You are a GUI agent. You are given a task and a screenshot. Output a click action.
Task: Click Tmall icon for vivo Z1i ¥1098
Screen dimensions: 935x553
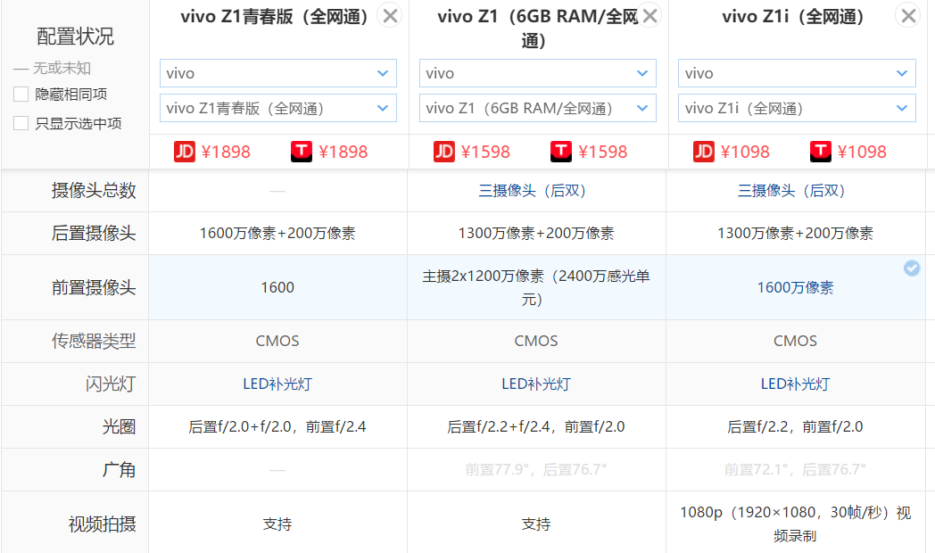pyautogui.click(x=820, y=152)
